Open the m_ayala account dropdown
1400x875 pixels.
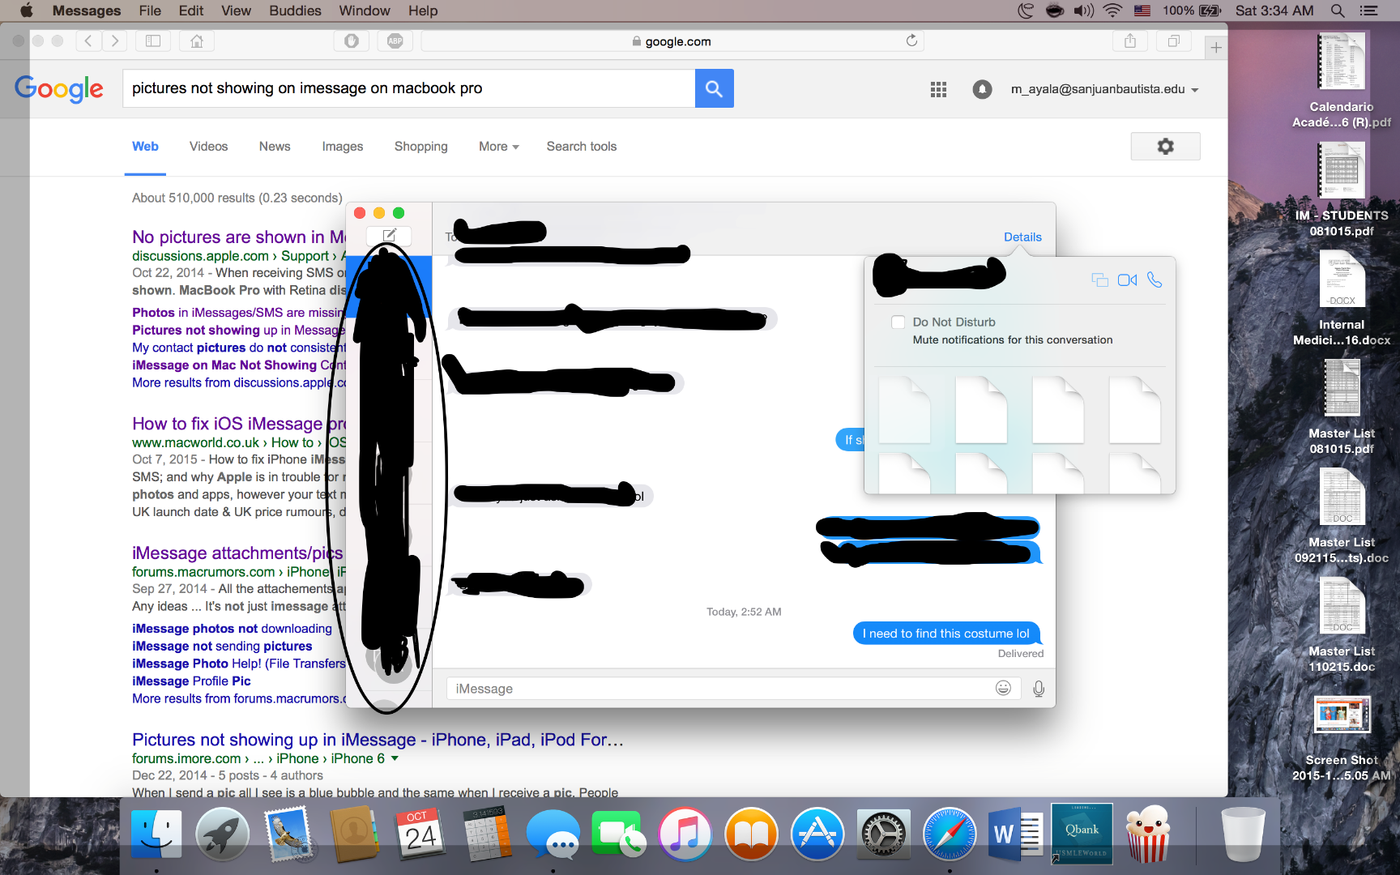[1104, 89]
